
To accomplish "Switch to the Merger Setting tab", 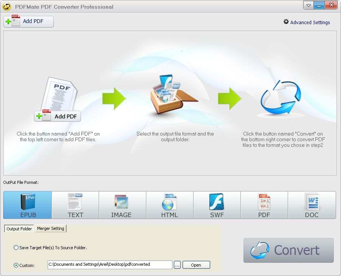I will pyautogui.click(x=51, y=228).
